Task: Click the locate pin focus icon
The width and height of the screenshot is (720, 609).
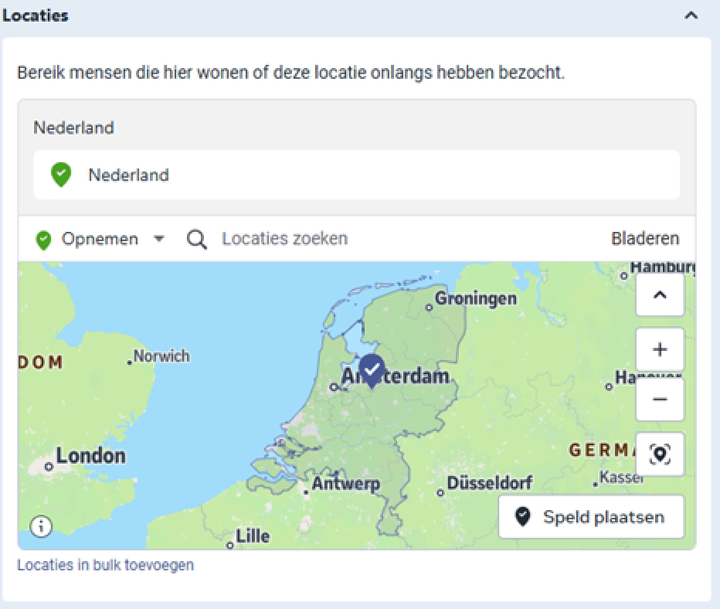Action: tap(659, 454)
